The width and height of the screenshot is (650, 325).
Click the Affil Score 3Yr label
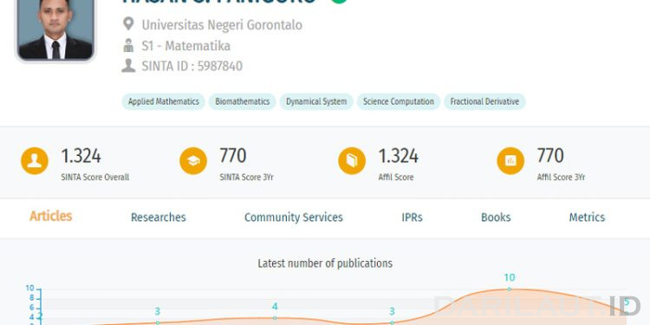[561, 178]
